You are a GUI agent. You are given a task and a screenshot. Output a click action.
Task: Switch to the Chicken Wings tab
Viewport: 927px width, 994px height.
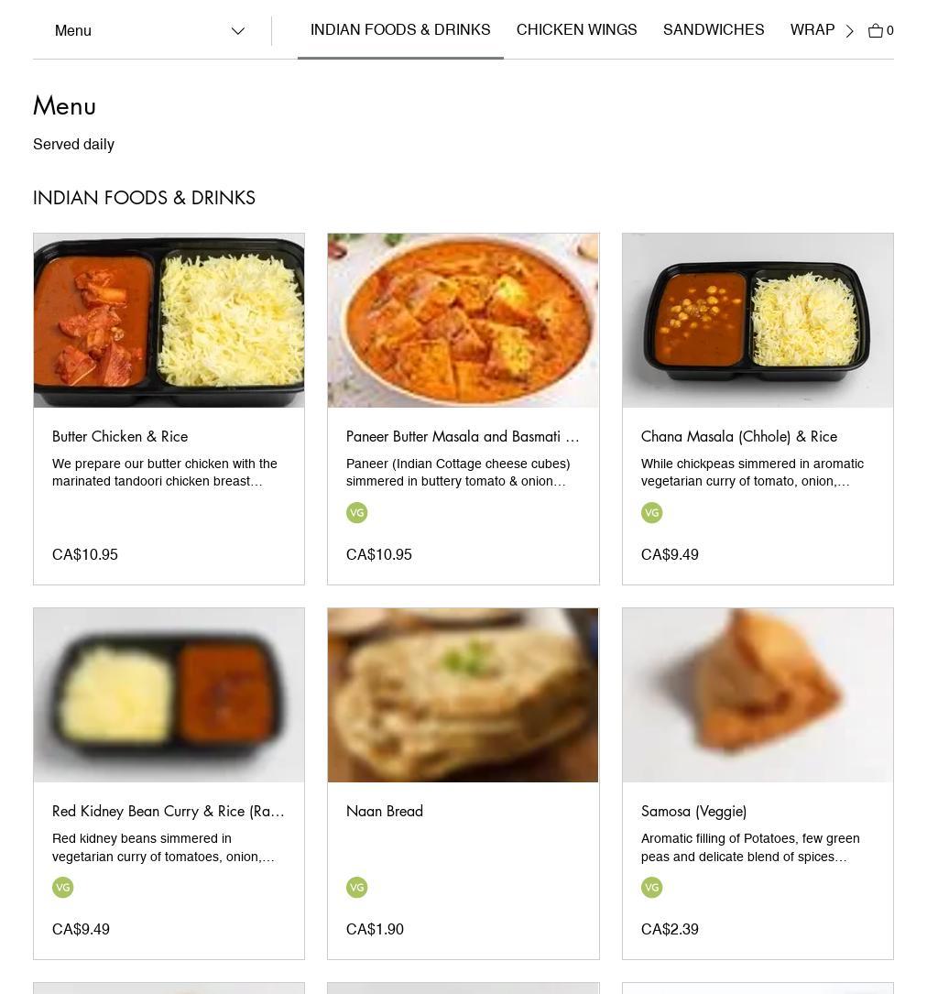pyautogui.click(x=576, y=30)
